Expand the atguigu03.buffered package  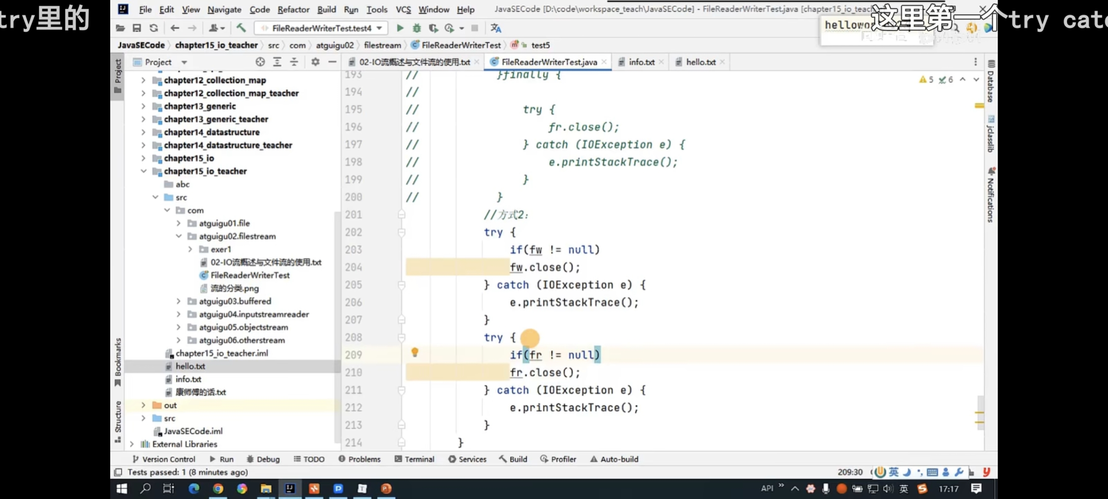(178, 301)
